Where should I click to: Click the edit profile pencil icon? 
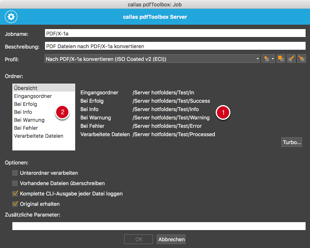tap(291, 59)
